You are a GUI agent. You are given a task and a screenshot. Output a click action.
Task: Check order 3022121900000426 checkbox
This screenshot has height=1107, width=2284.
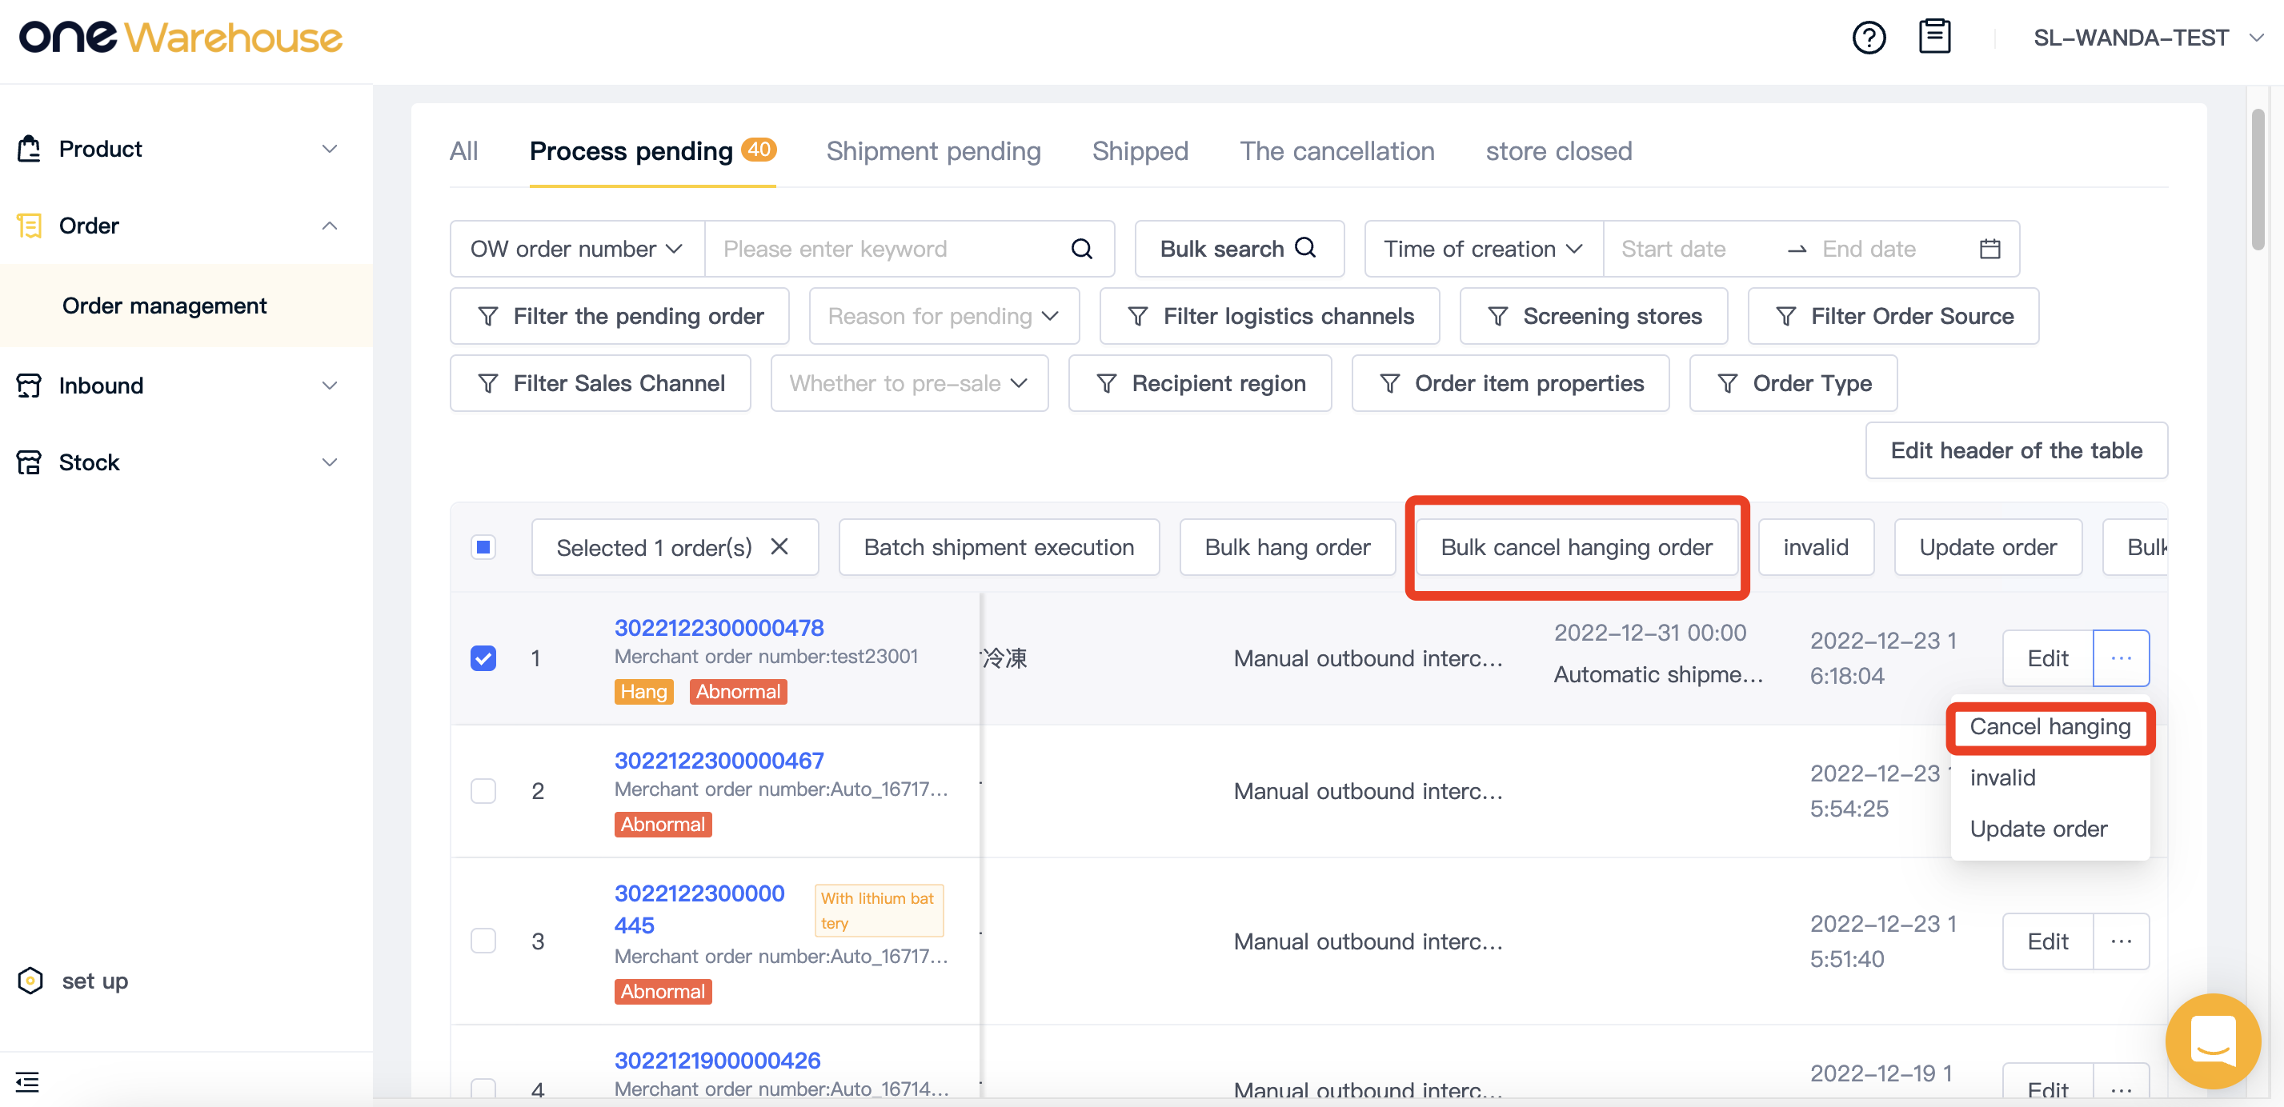pyautogui.click(x=483, y=1089)
